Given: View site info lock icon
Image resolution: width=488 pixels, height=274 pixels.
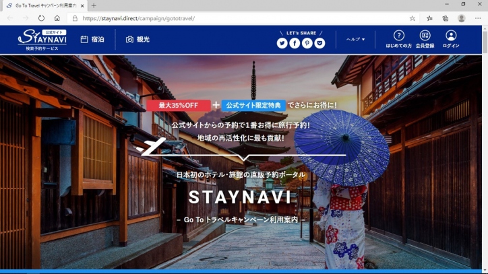Looking at the screenshot, I should [x=75, y=18].
